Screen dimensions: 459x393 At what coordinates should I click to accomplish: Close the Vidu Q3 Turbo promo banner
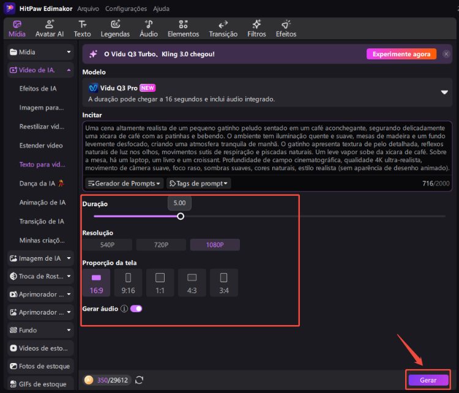(446, 54)
